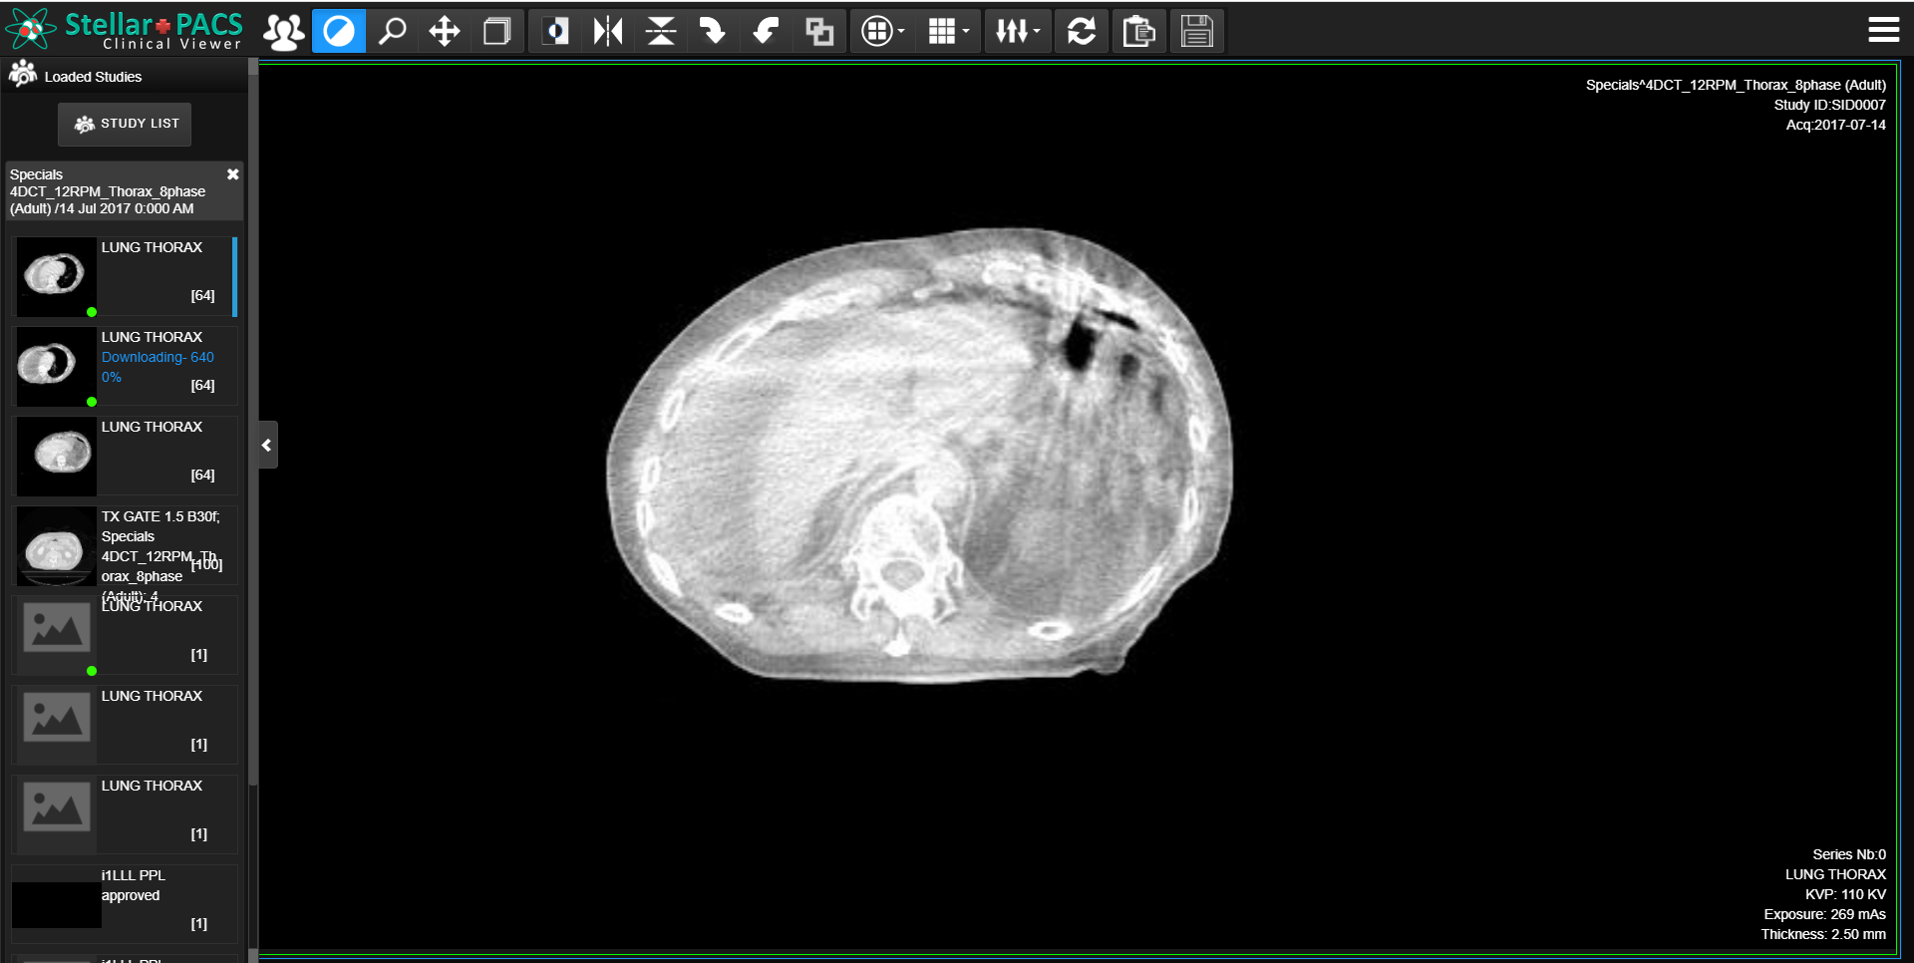Select the window/level contrast tool
Viewport: 1914px width, 963px height.
click(x=339, y=31)
